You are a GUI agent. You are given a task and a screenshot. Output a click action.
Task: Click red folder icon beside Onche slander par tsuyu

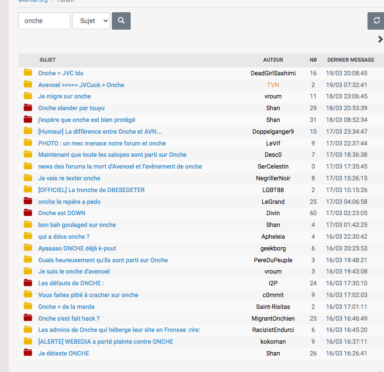28,108
